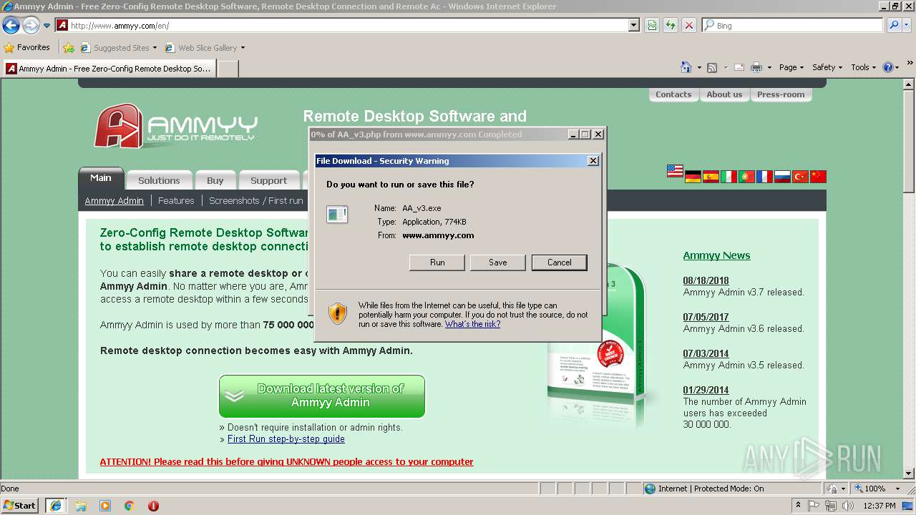Click Run in the download dialog
916x515 pixels.
pyautogui.click(x=437, y=263)
